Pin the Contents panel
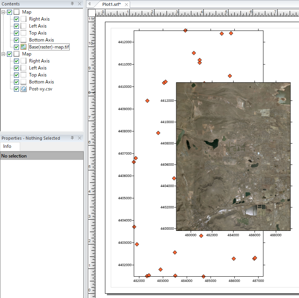 [x=72, y=3]
